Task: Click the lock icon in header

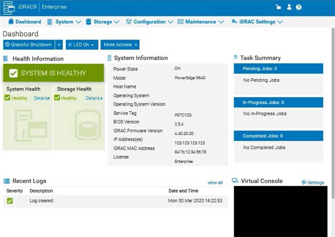Action: coord(278,7)
